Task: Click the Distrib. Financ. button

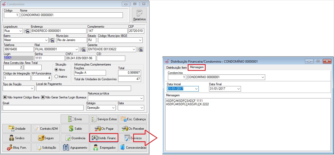Action: pos(104,138)
